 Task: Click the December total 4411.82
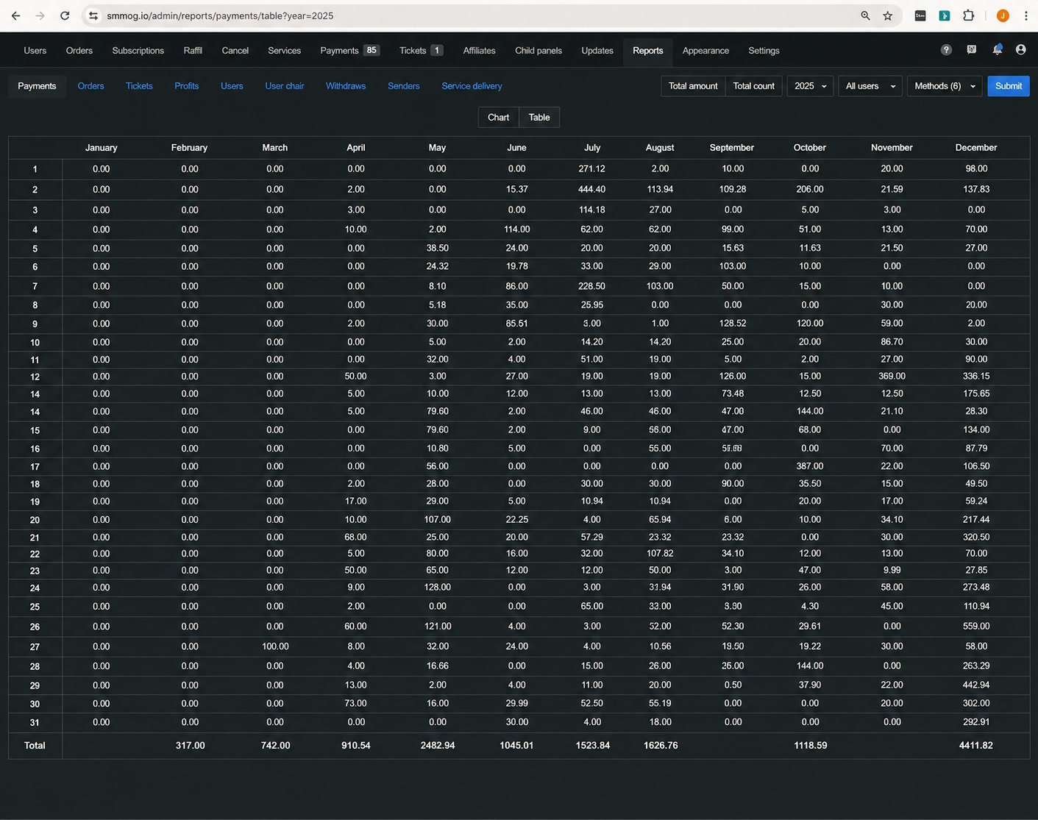[x=975, y=745]
